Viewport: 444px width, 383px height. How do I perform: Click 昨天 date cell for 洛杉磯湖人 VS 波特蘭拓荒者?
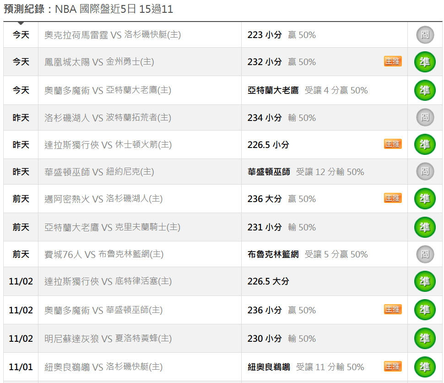coord(21,117)
